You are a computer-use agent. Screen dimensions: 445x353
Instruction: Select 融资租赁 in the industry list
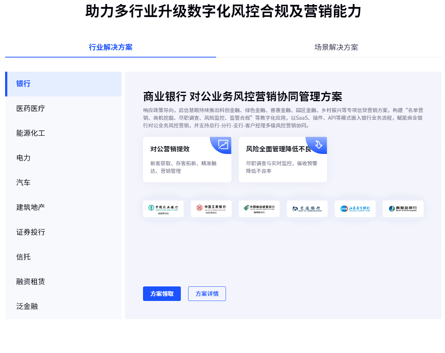pyautogui.click(x=63, y=282)
